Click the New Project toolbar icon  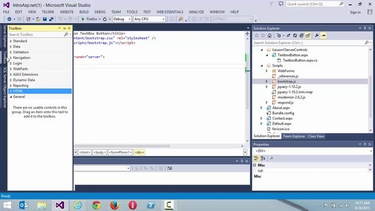pyautogui.click(x=28, y=19)
